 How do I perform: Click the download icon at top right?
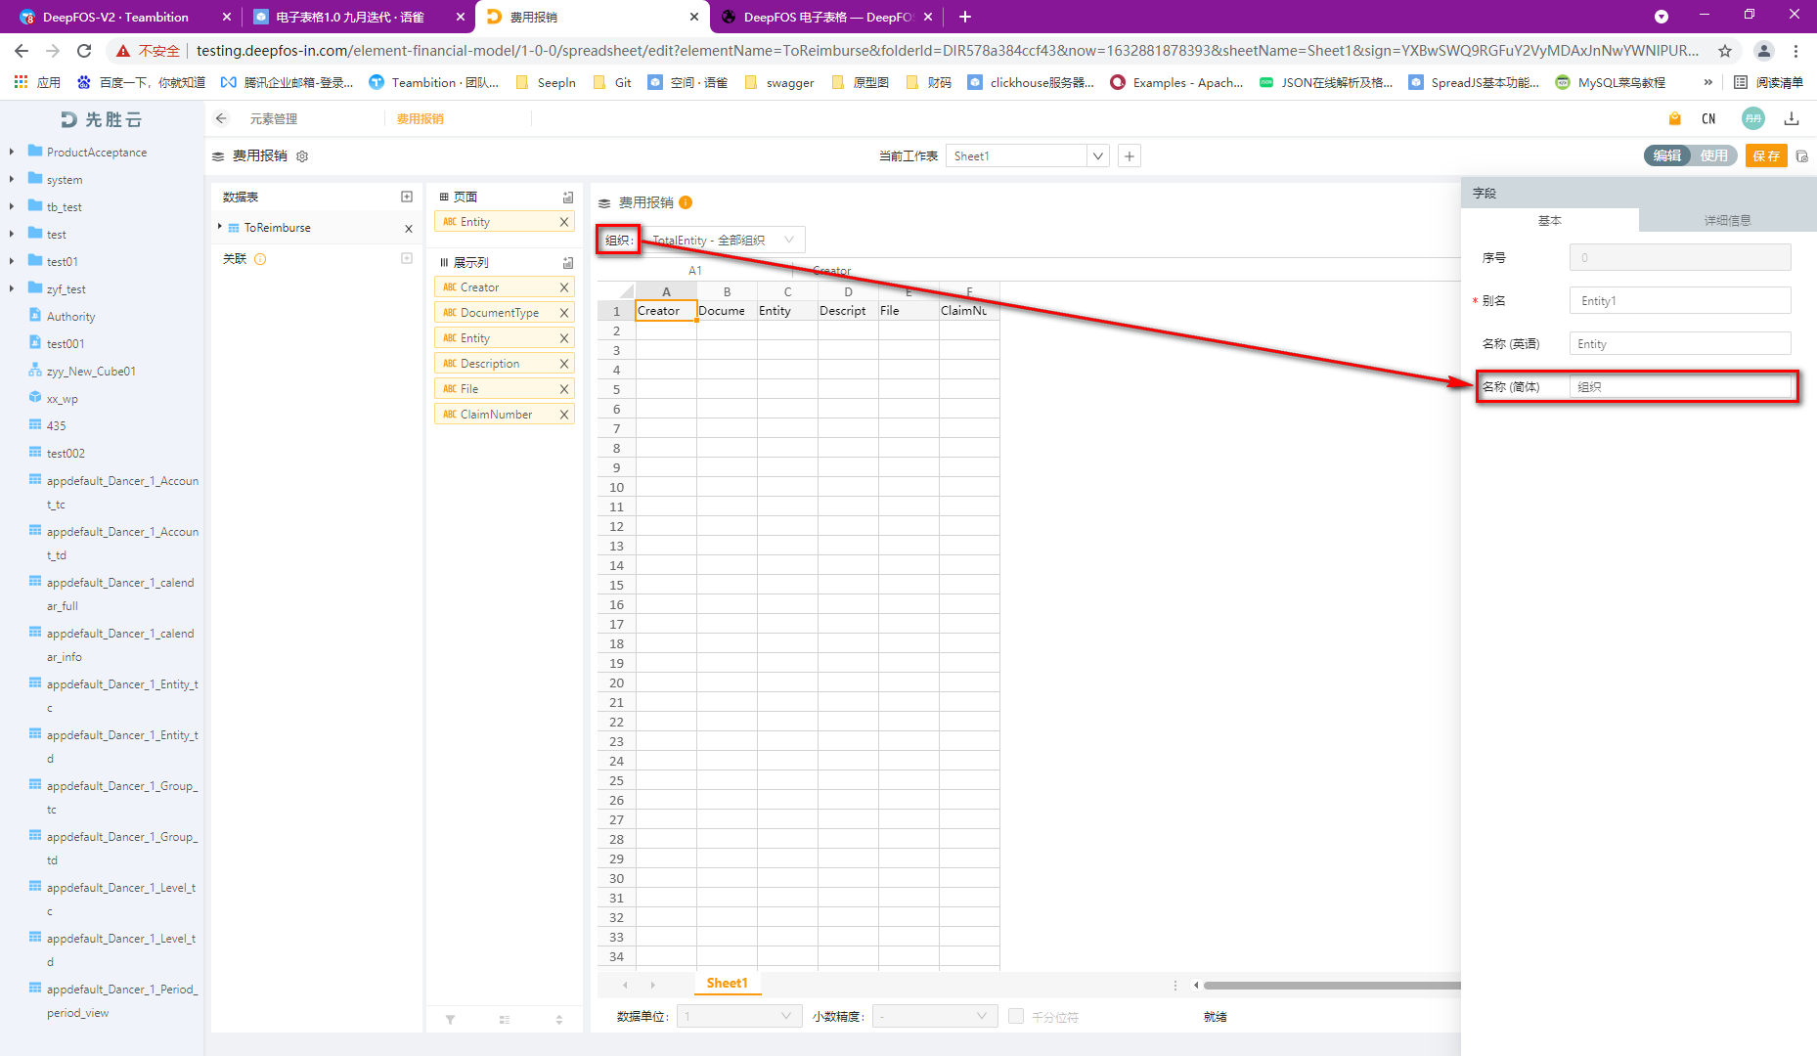(x=1792, y=118)
